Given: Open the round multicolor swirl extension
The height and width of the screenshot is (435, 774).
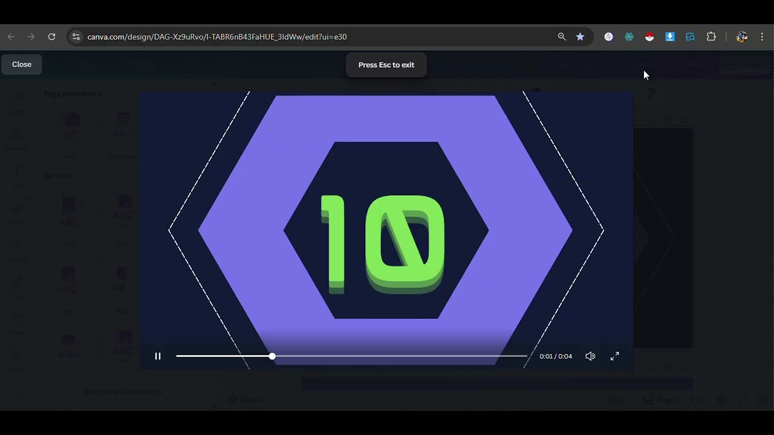Looking at the screenshot, I should 609,37.
